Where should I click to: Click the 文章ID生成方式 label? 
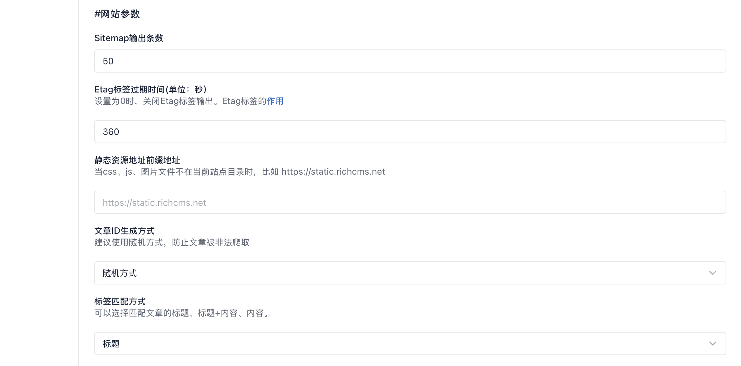click(124, 231)
